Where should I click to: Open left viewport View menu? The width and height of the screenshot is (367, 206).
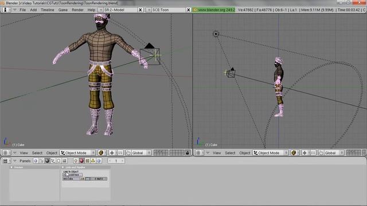[x=24, y=153]
